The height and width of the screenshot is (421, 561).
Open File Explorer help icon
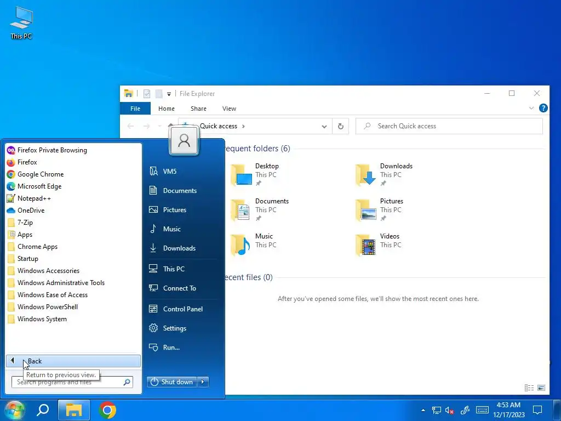543,108
